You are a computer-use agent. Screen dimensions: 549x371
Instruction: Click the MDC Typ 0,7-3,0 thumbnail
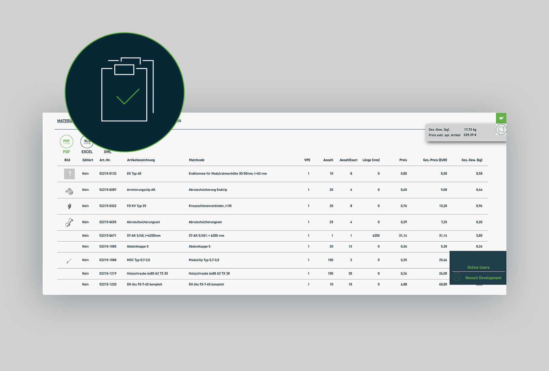pos(68,261)
